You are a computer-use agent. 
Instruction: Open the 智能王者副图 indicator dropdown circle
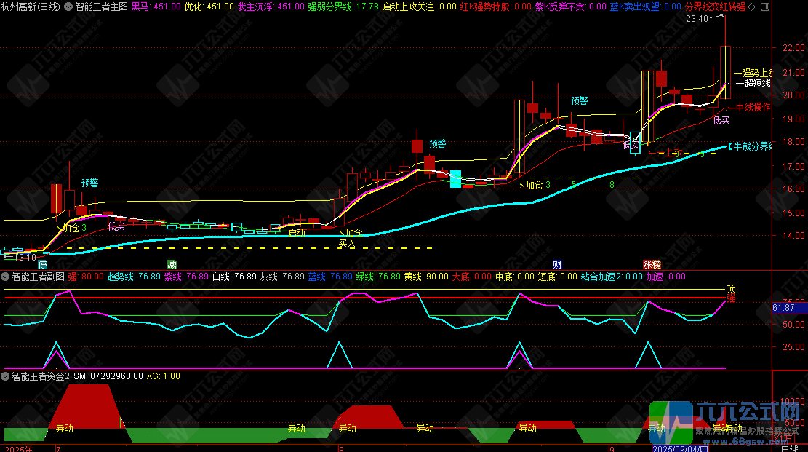click(5, 277)
